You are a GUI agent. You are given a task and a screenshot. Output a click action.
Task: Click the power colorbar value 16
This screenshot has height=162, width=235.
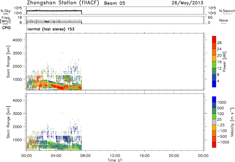coord(219,62)
